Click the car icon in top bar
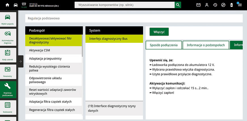The width and height of the screenshot is (247, 121). pos(16,5)
